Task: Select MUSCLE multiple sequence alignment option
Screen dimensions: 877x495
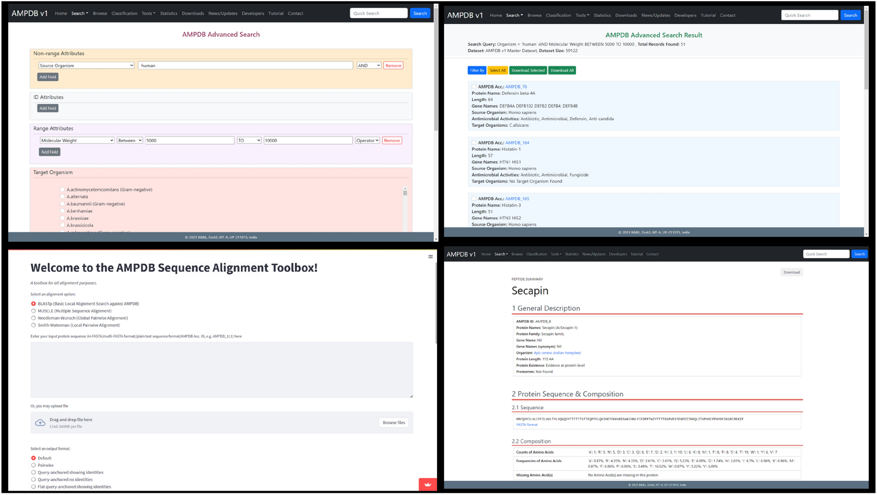Action: tap(34, 311)
